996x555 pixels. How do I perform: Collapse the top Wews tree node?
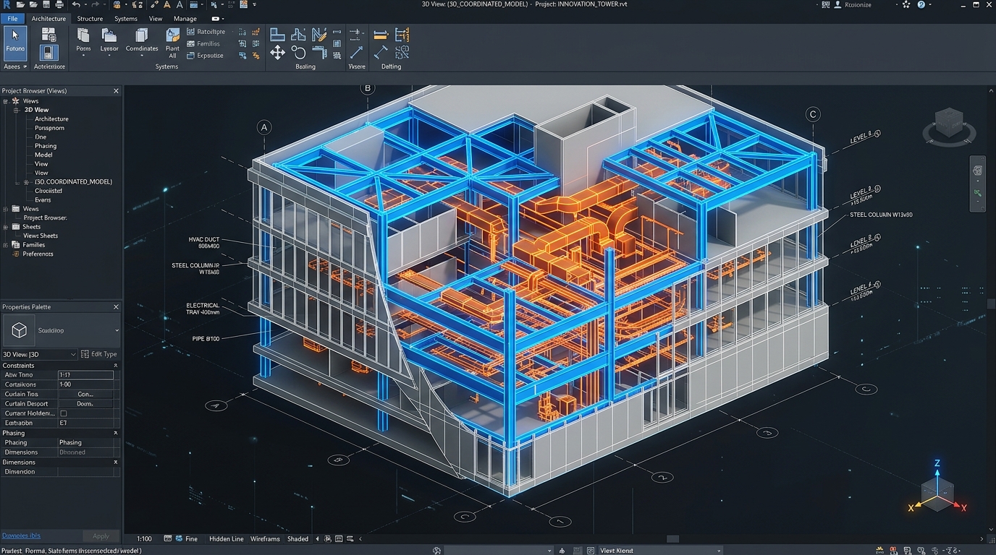[x=6, y=101]
